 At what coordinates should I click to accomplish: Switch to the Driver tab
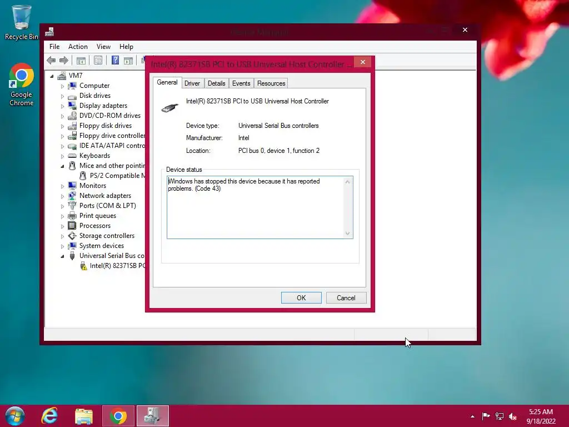point(192,83)
